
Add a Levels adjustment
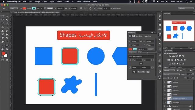(173, 56)
